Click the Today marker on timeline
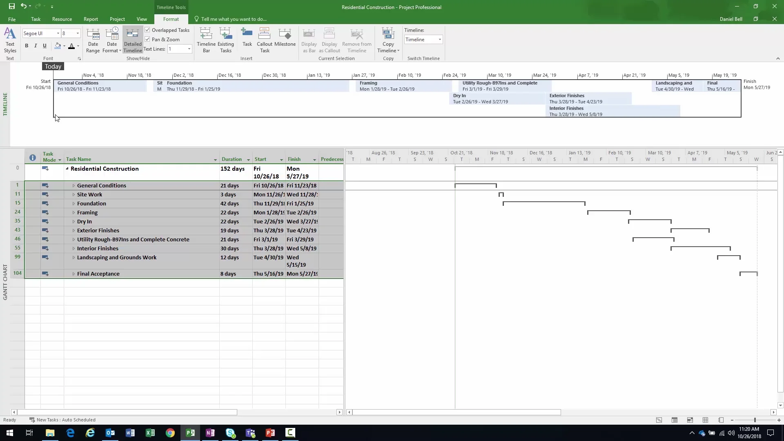Screen dimensions: 784x441 click(x=53, y=67)
